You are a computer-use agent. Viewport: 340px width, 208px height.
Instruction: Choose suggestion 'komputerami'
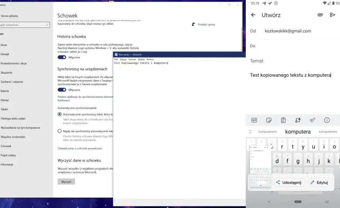[x=268, y=132]
